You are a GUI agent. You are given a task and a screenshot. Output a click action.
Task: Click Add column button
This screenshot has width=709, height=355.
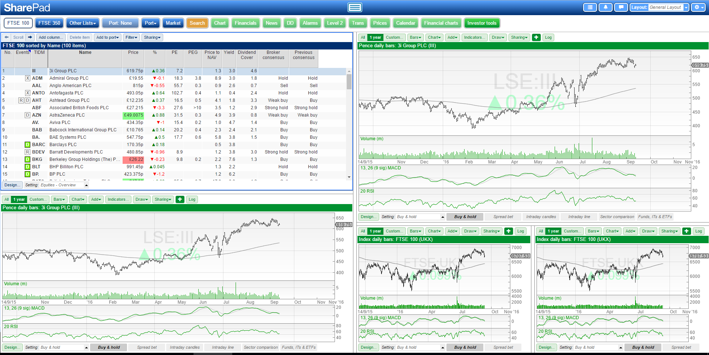(x=51, y=37)
